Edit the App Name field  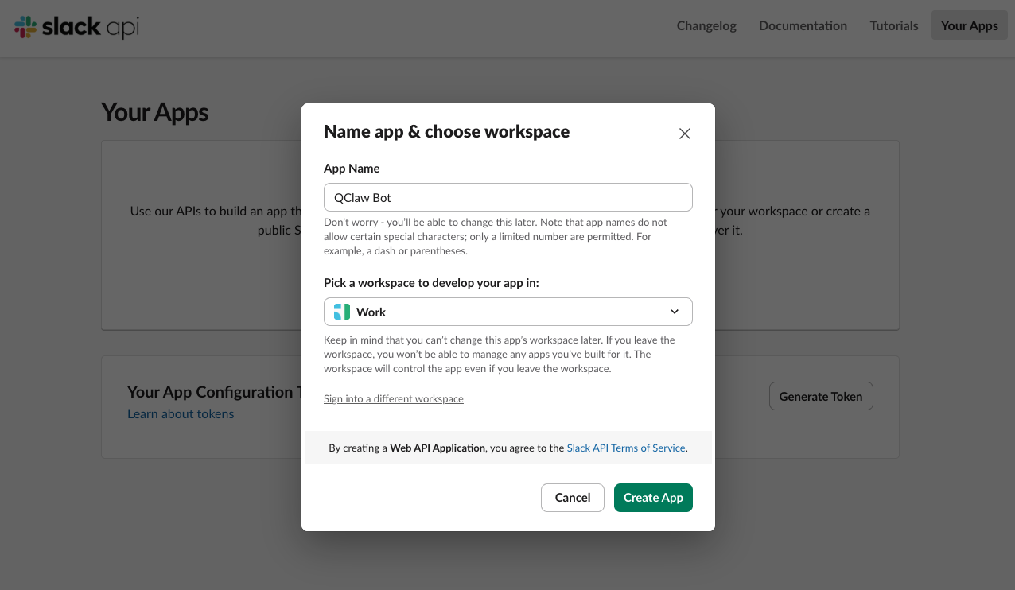507,197
